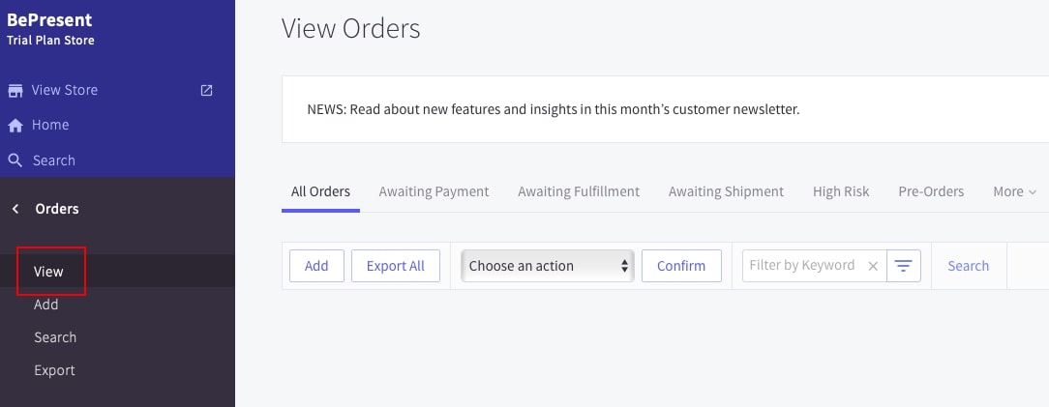The width and height of the screenshot is (1049, 407).
Task: Click the Home house icon
Action: [15, 126]
